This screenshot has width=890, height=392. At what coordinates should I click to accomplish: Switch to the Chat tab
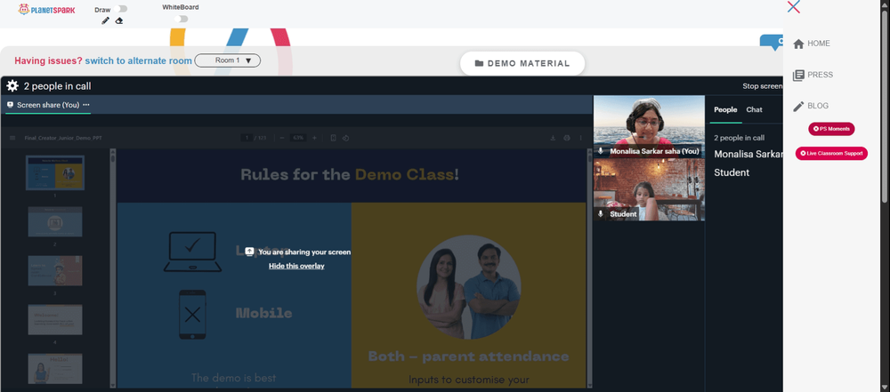coord(754,109)
